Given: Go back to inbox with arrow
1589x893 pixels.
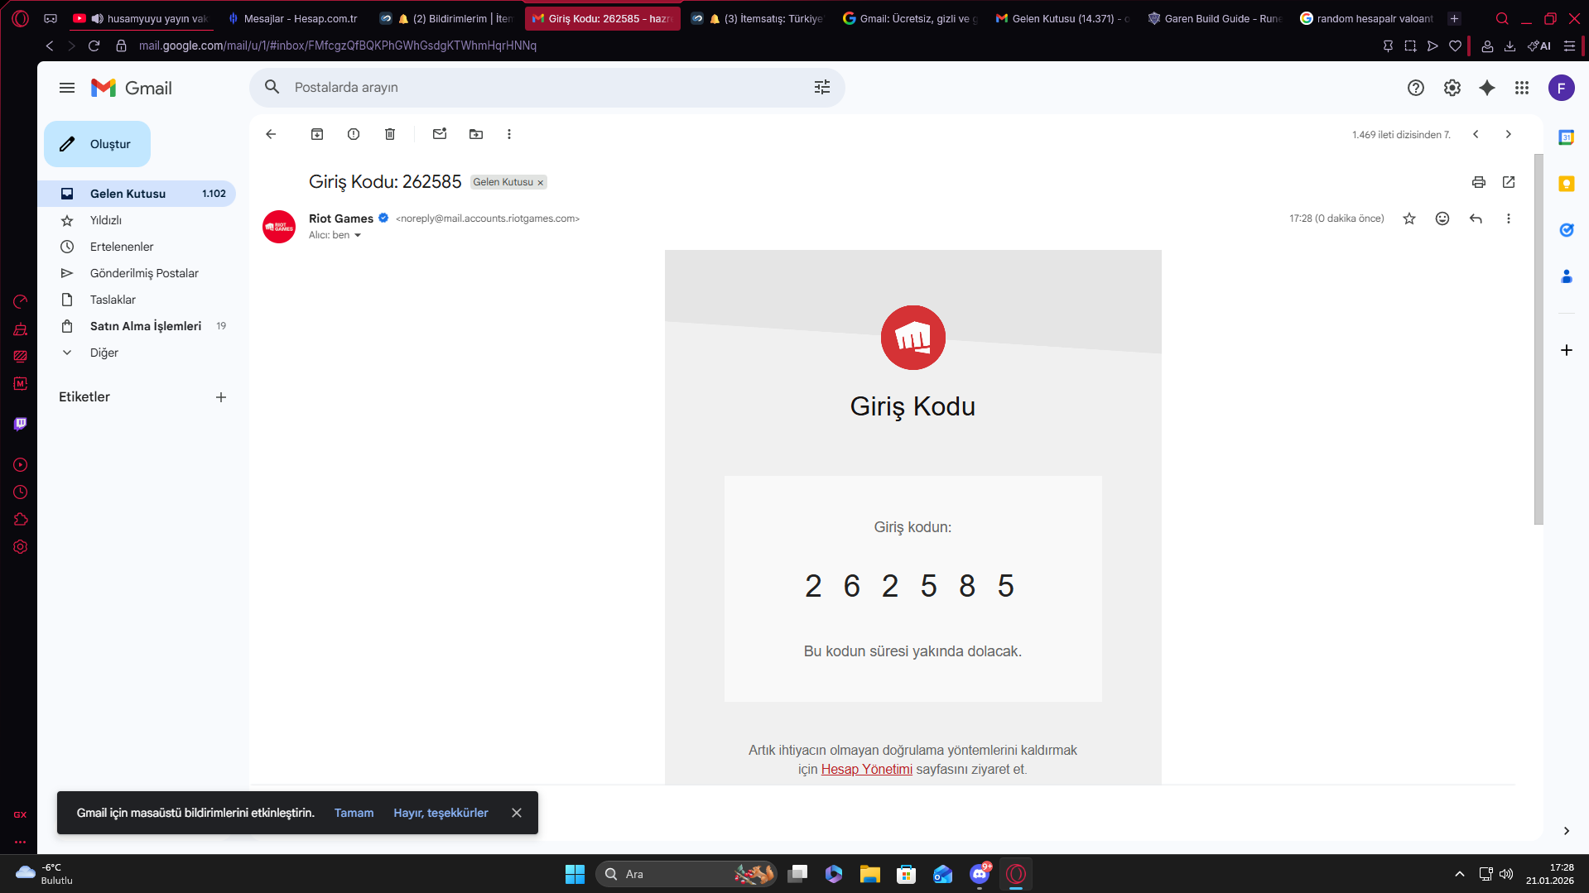Looking at the screenshot, I should click(271, 134).
